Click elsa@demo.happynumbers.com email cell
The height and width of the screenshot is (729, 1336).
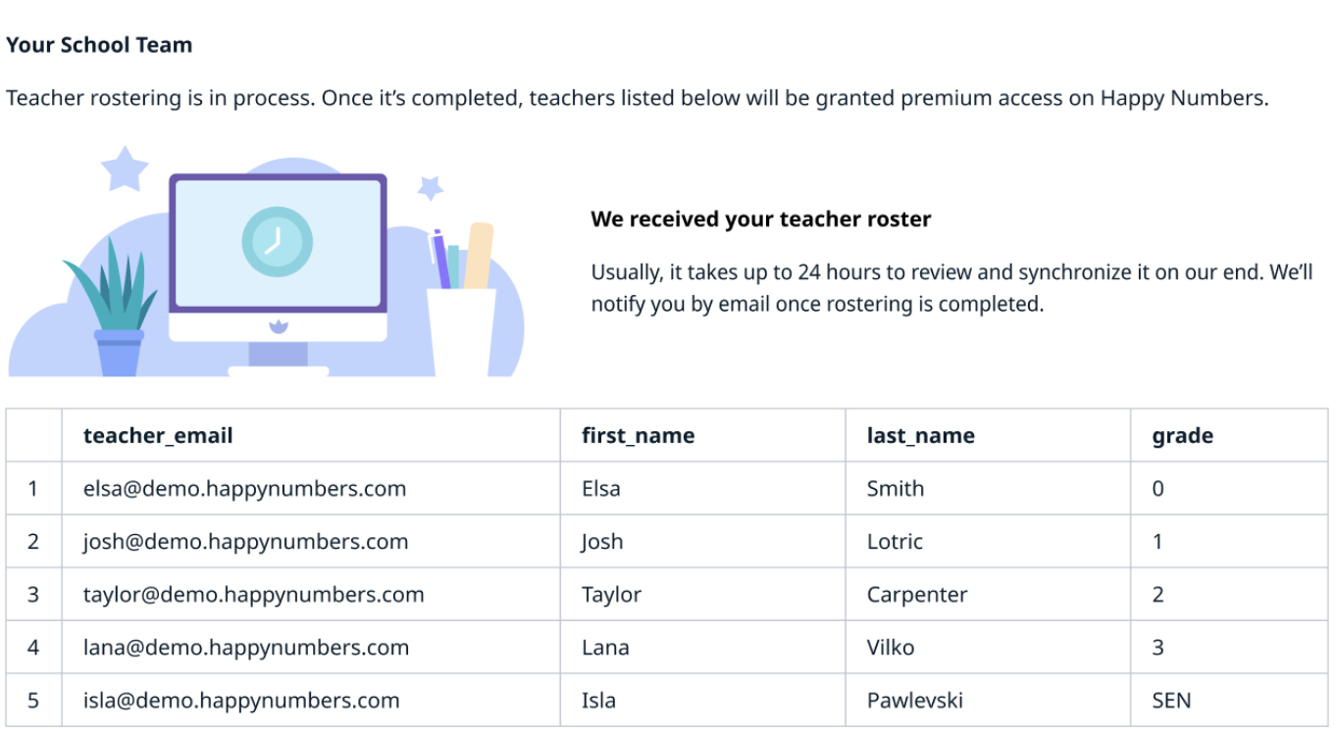coord(244,489)
